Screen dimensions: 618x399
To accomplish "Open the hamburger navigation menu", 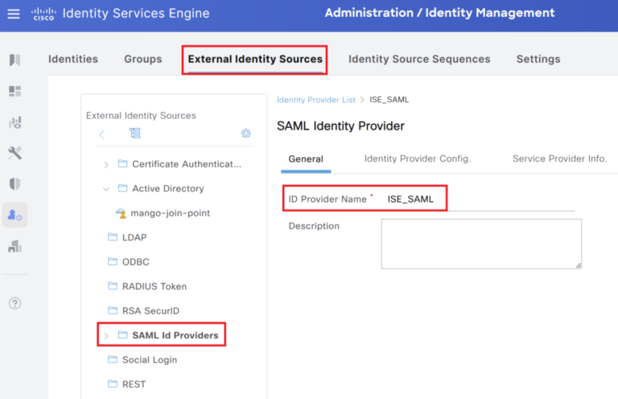I will click(x=14, y=14).
